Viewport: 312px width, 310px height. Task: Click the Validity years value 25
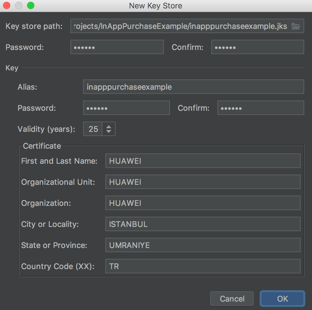pos(93,129)
